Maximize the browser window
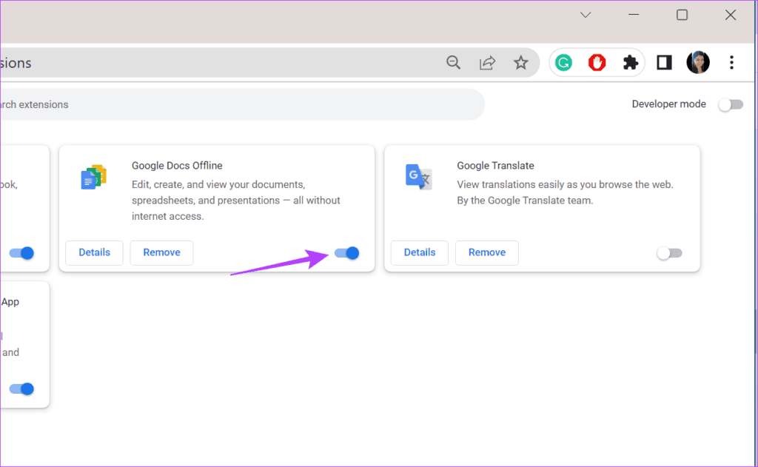This screenshot has height=467, width=758. click(682, 15)
